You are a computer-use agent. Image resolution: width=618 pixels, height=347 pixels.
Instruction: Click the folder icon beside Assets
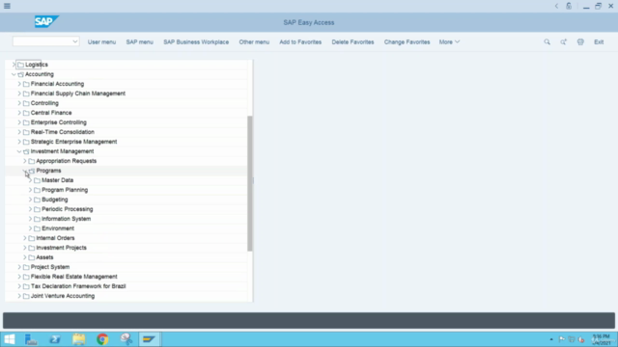pos(32,257)
